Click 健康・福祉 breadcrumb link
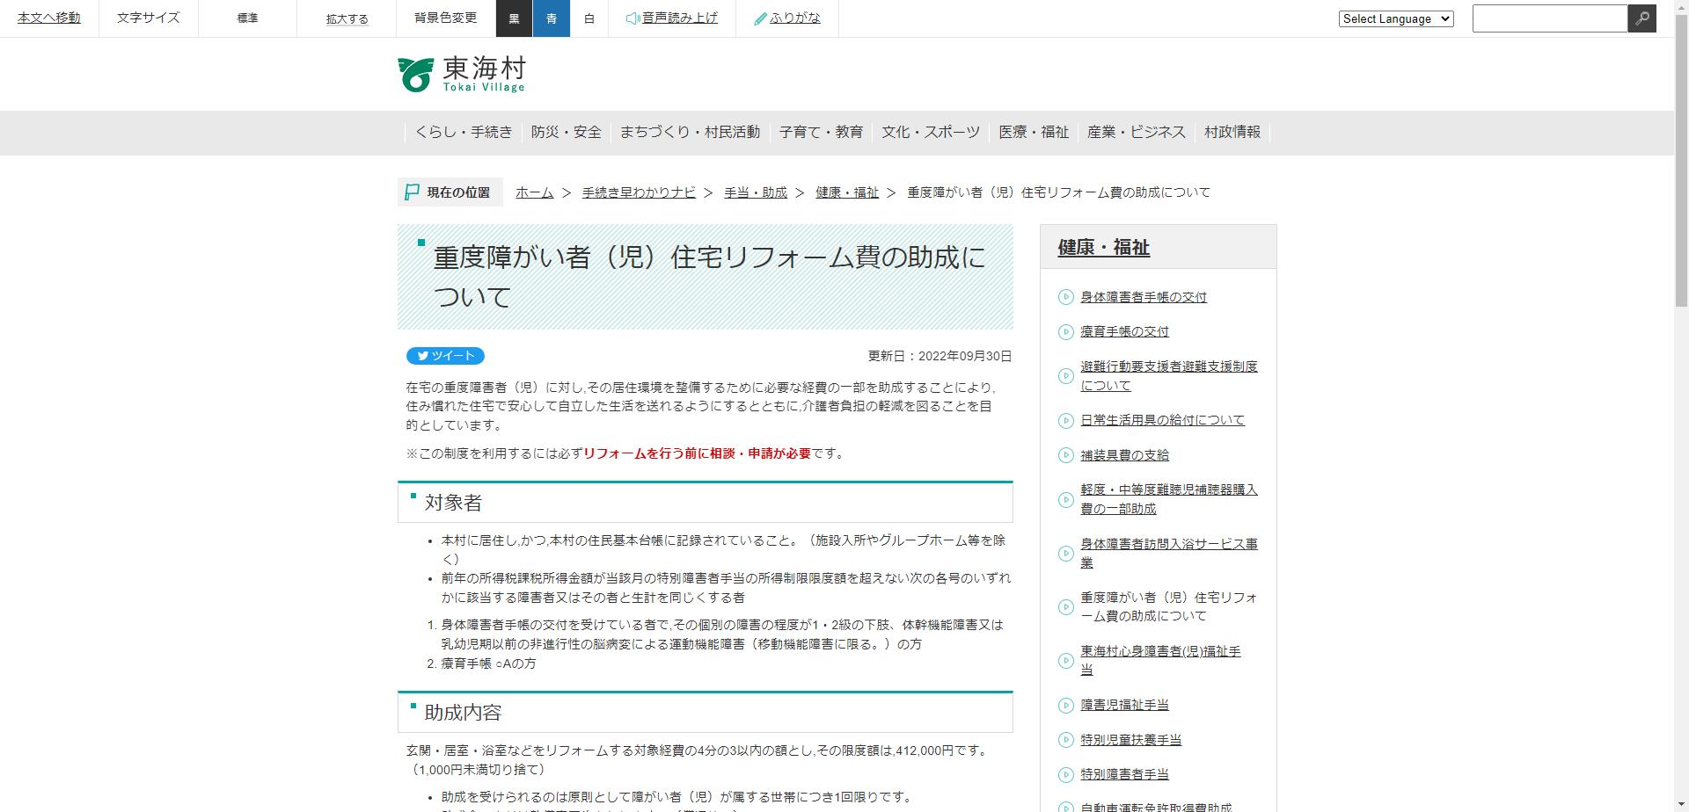The image size is (1689, 812). pos(847,192)
